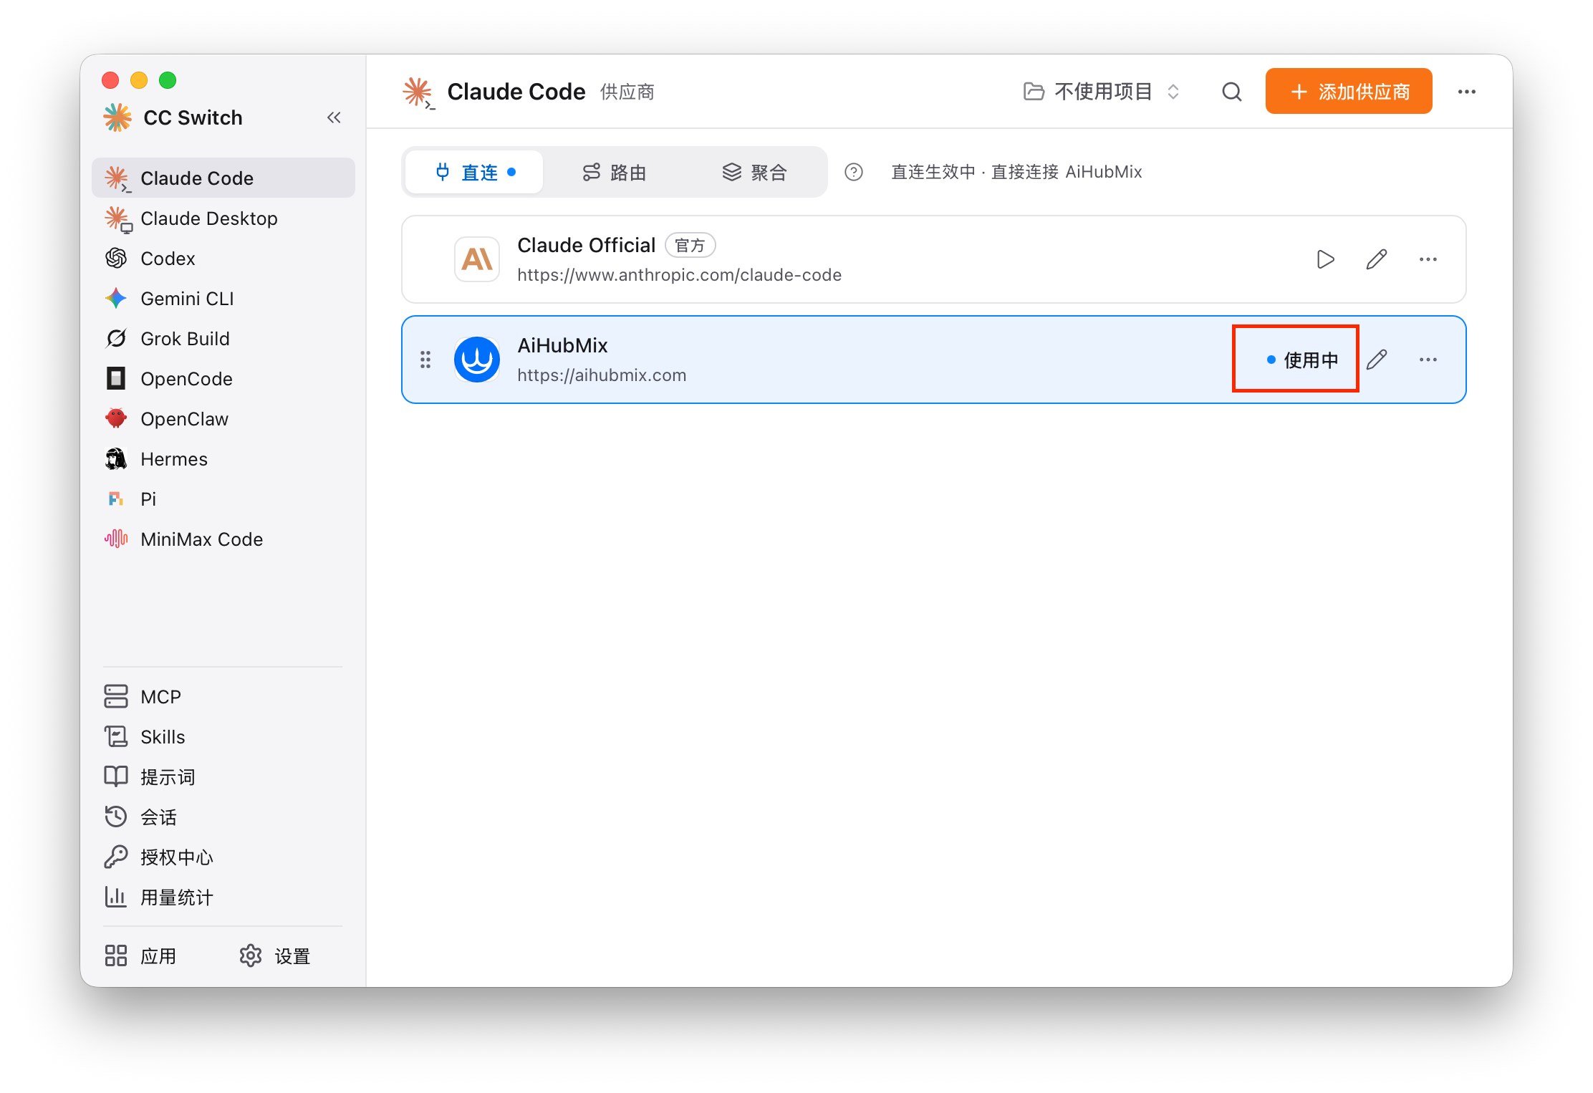Select MiniMax Code in sidebar
The height and width of the screenshot is (1093, 1593).
tap(223, 539)
